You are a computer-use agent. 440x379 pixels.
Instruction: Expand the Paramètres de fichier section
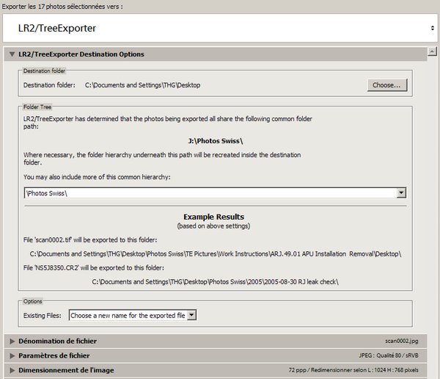click(12, 355)
